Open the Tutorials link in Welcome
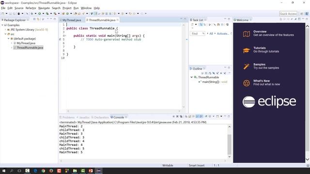 (x=260, y=48)
